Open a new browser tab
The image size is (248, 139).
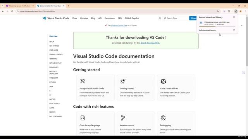(68, 6)
